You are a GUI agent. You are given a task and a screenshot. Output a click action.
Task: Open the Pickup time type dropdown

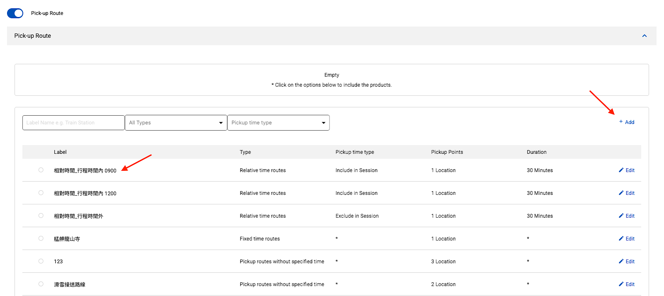click(x=278, y=123)
